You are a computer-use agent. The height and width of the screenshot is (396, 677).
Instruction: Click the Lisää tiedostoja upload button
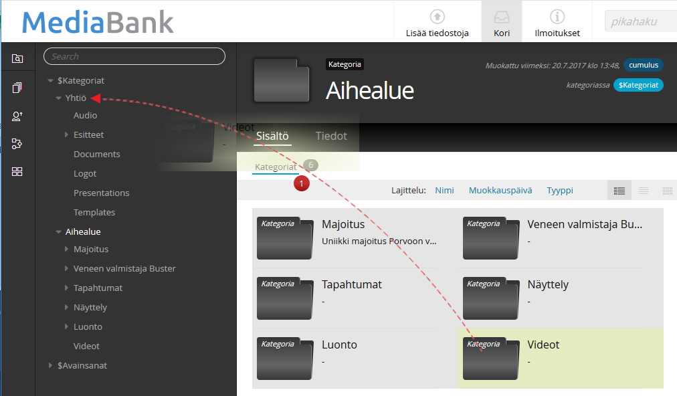click(x=437, y=22)
